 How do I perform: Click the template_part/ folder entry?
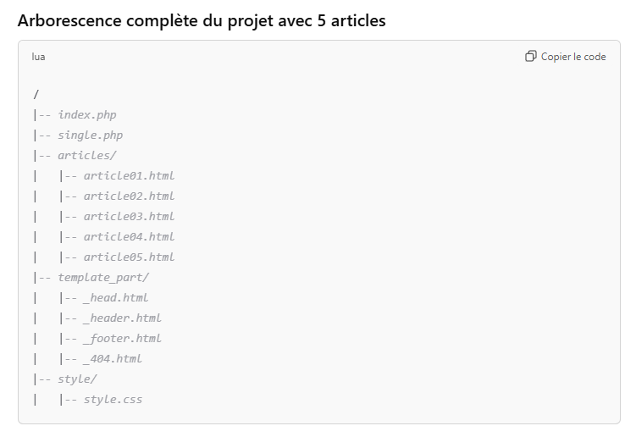coord(102,277)
